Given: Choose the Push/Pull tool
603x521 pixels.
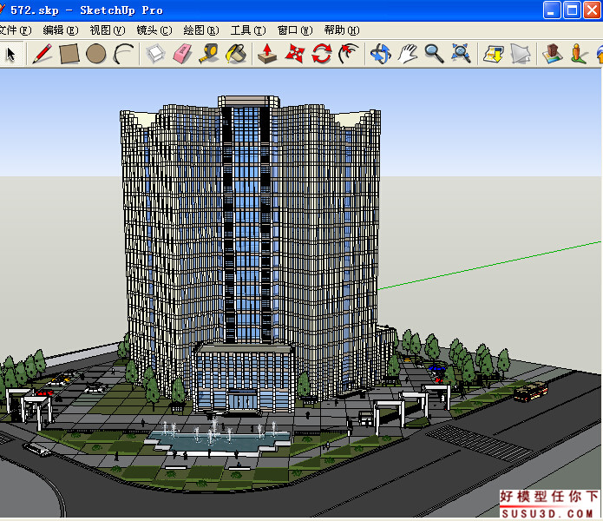Looking at the screenshot, I should 267,54.
